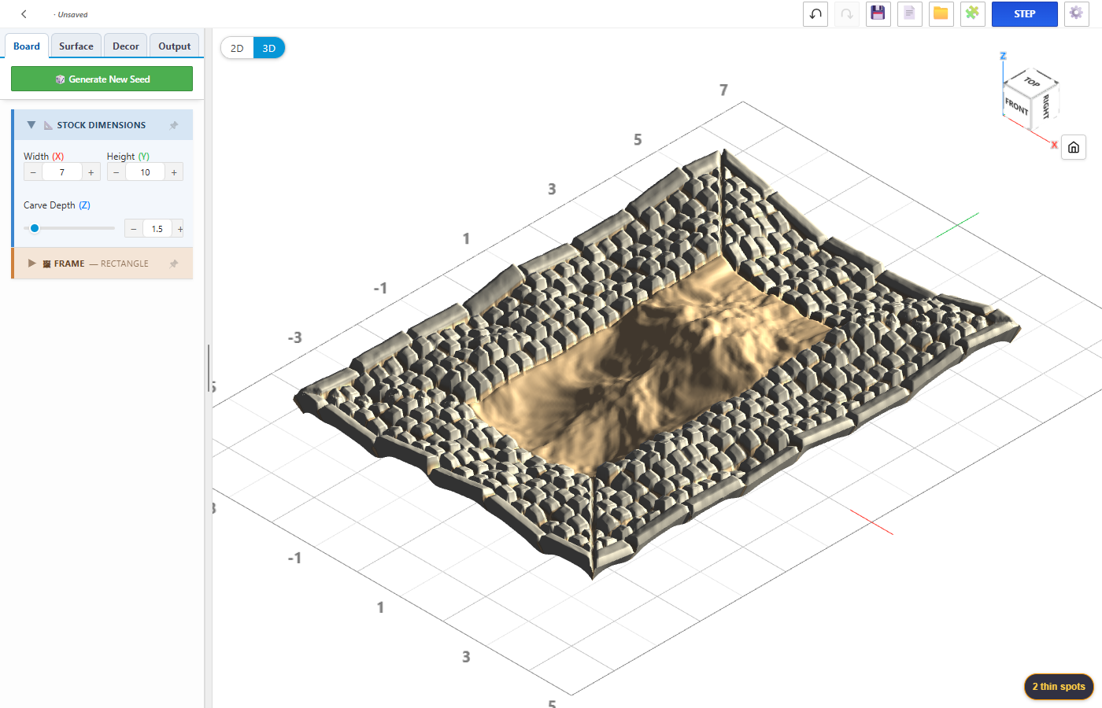Decrease the Width (X) value
This screenshot has width=1102, height=708.
(33, 172)
